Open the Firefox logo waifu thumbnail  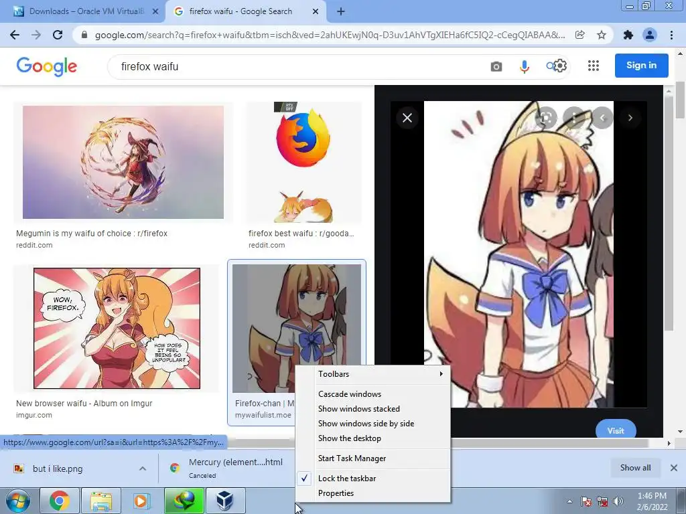pos(303,162)
